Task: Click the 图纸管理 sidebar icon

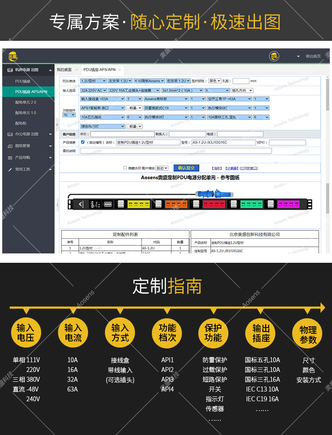Action: 10,146
